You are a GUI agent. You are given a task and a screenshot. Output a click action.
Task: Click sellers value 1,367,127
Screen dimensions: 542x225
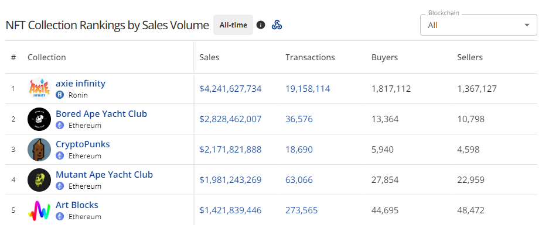[x=477, y=89]
